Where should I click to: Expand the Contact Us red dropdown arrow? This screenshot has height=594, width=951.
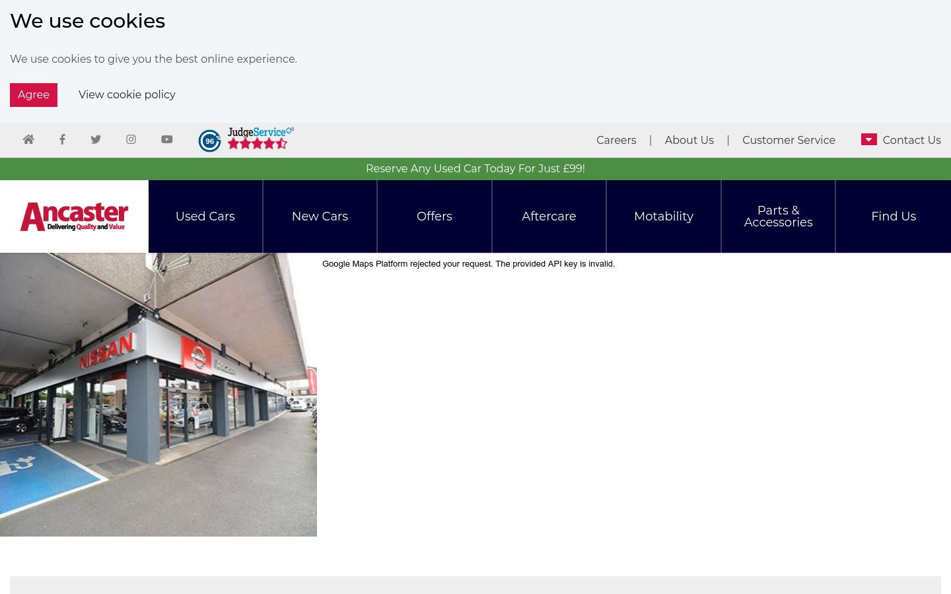point(869,139)
